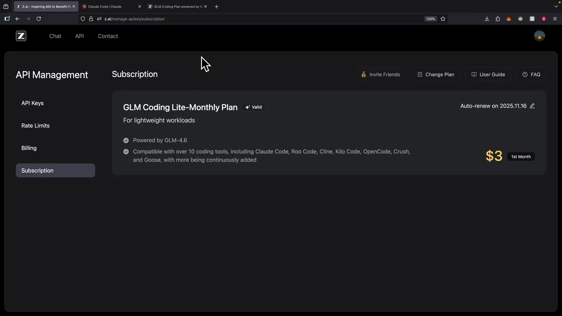Click the 120% zoom level indicator
The width and height of the screenshot is (562, 316).
tap(431, 19)
